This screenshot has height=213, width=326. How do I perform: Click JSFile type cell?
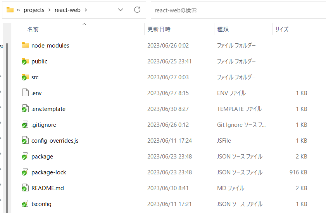(224, 141)
